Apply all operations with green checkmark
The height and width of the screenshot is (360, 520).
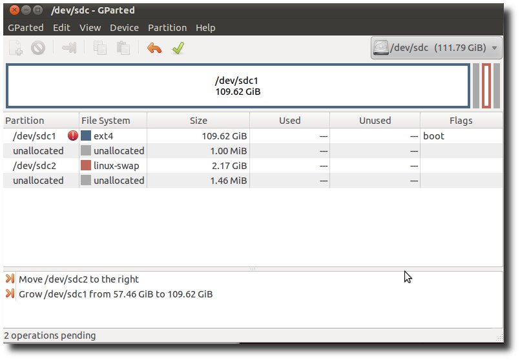178,48
